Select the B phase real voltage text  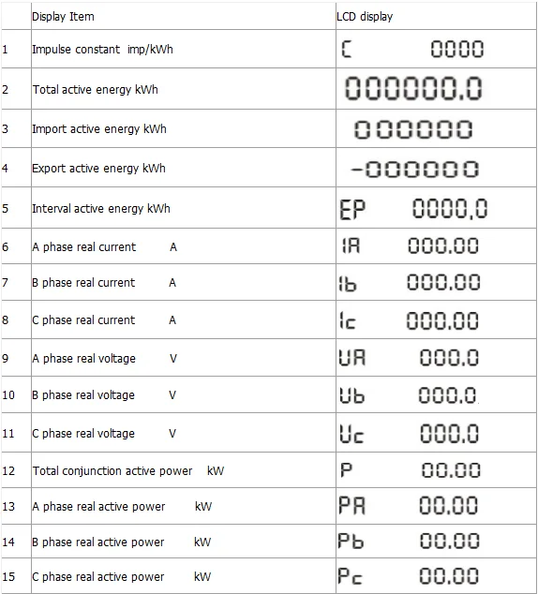tap(83, 395)
